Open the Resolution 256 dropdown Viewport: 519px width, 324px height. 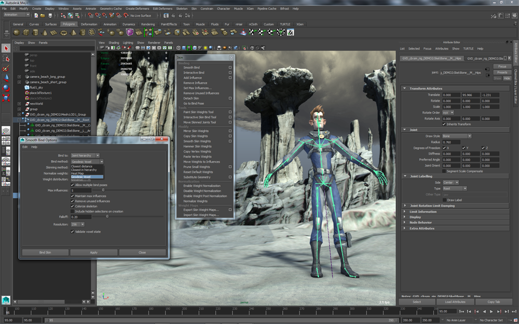[x=78, y=224]
